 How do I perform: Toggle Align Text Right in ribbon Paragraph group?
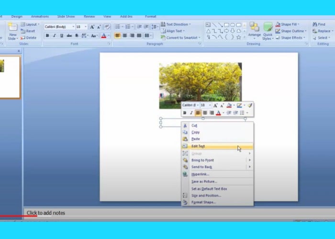132,35
